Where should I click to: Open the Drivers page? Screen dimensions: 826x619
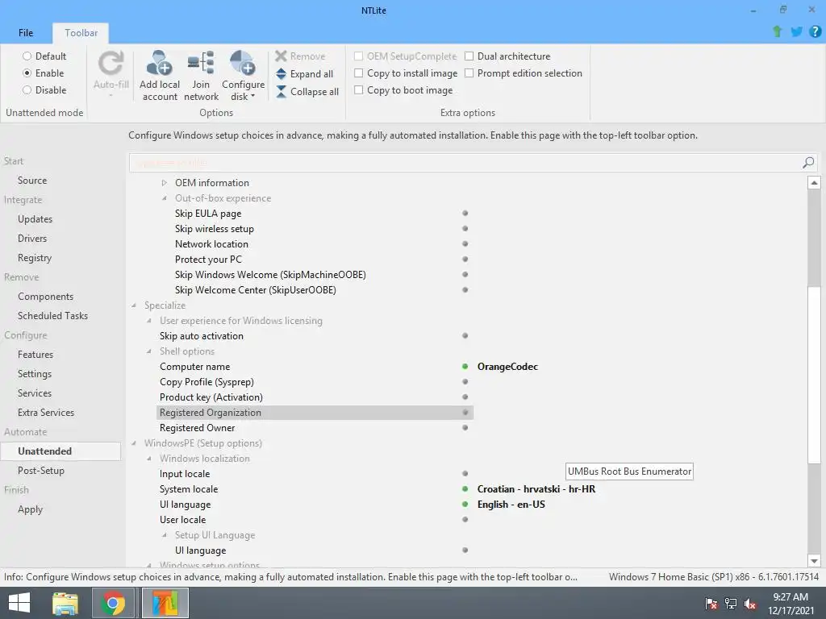[x=32, y=239]
